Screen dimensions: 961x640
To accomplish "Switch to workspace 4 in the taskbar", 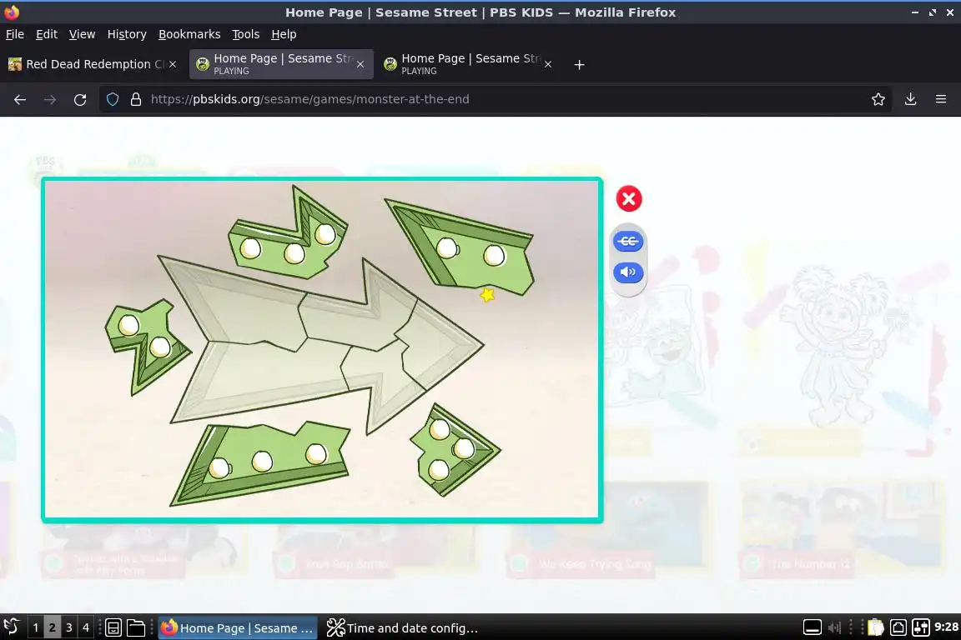I will point(86,627).
